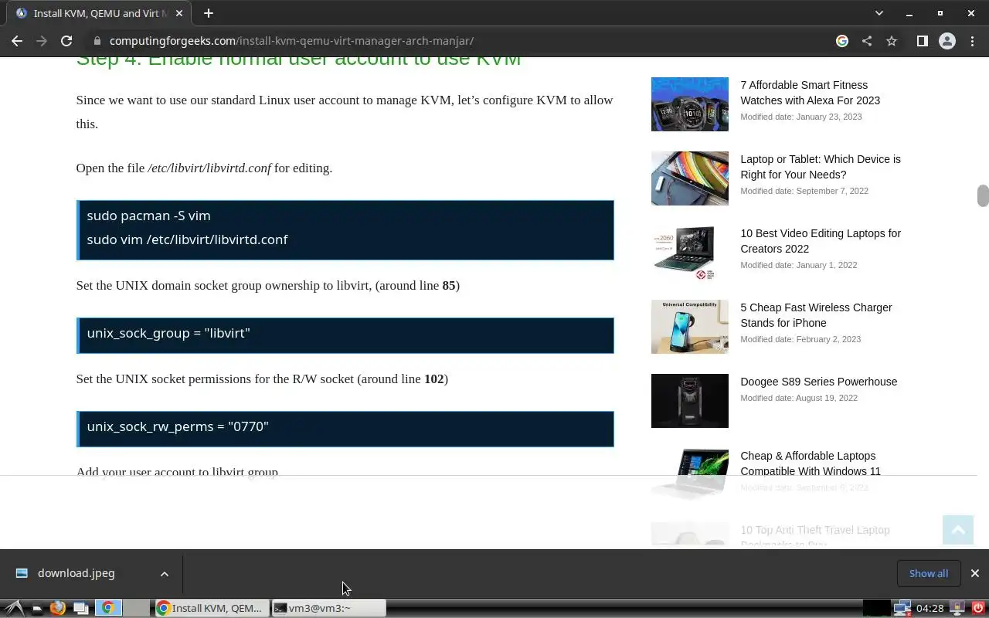989x618 pixels.
Task: Click the Doogee S89 thumbnail
Action: (689, 401)
